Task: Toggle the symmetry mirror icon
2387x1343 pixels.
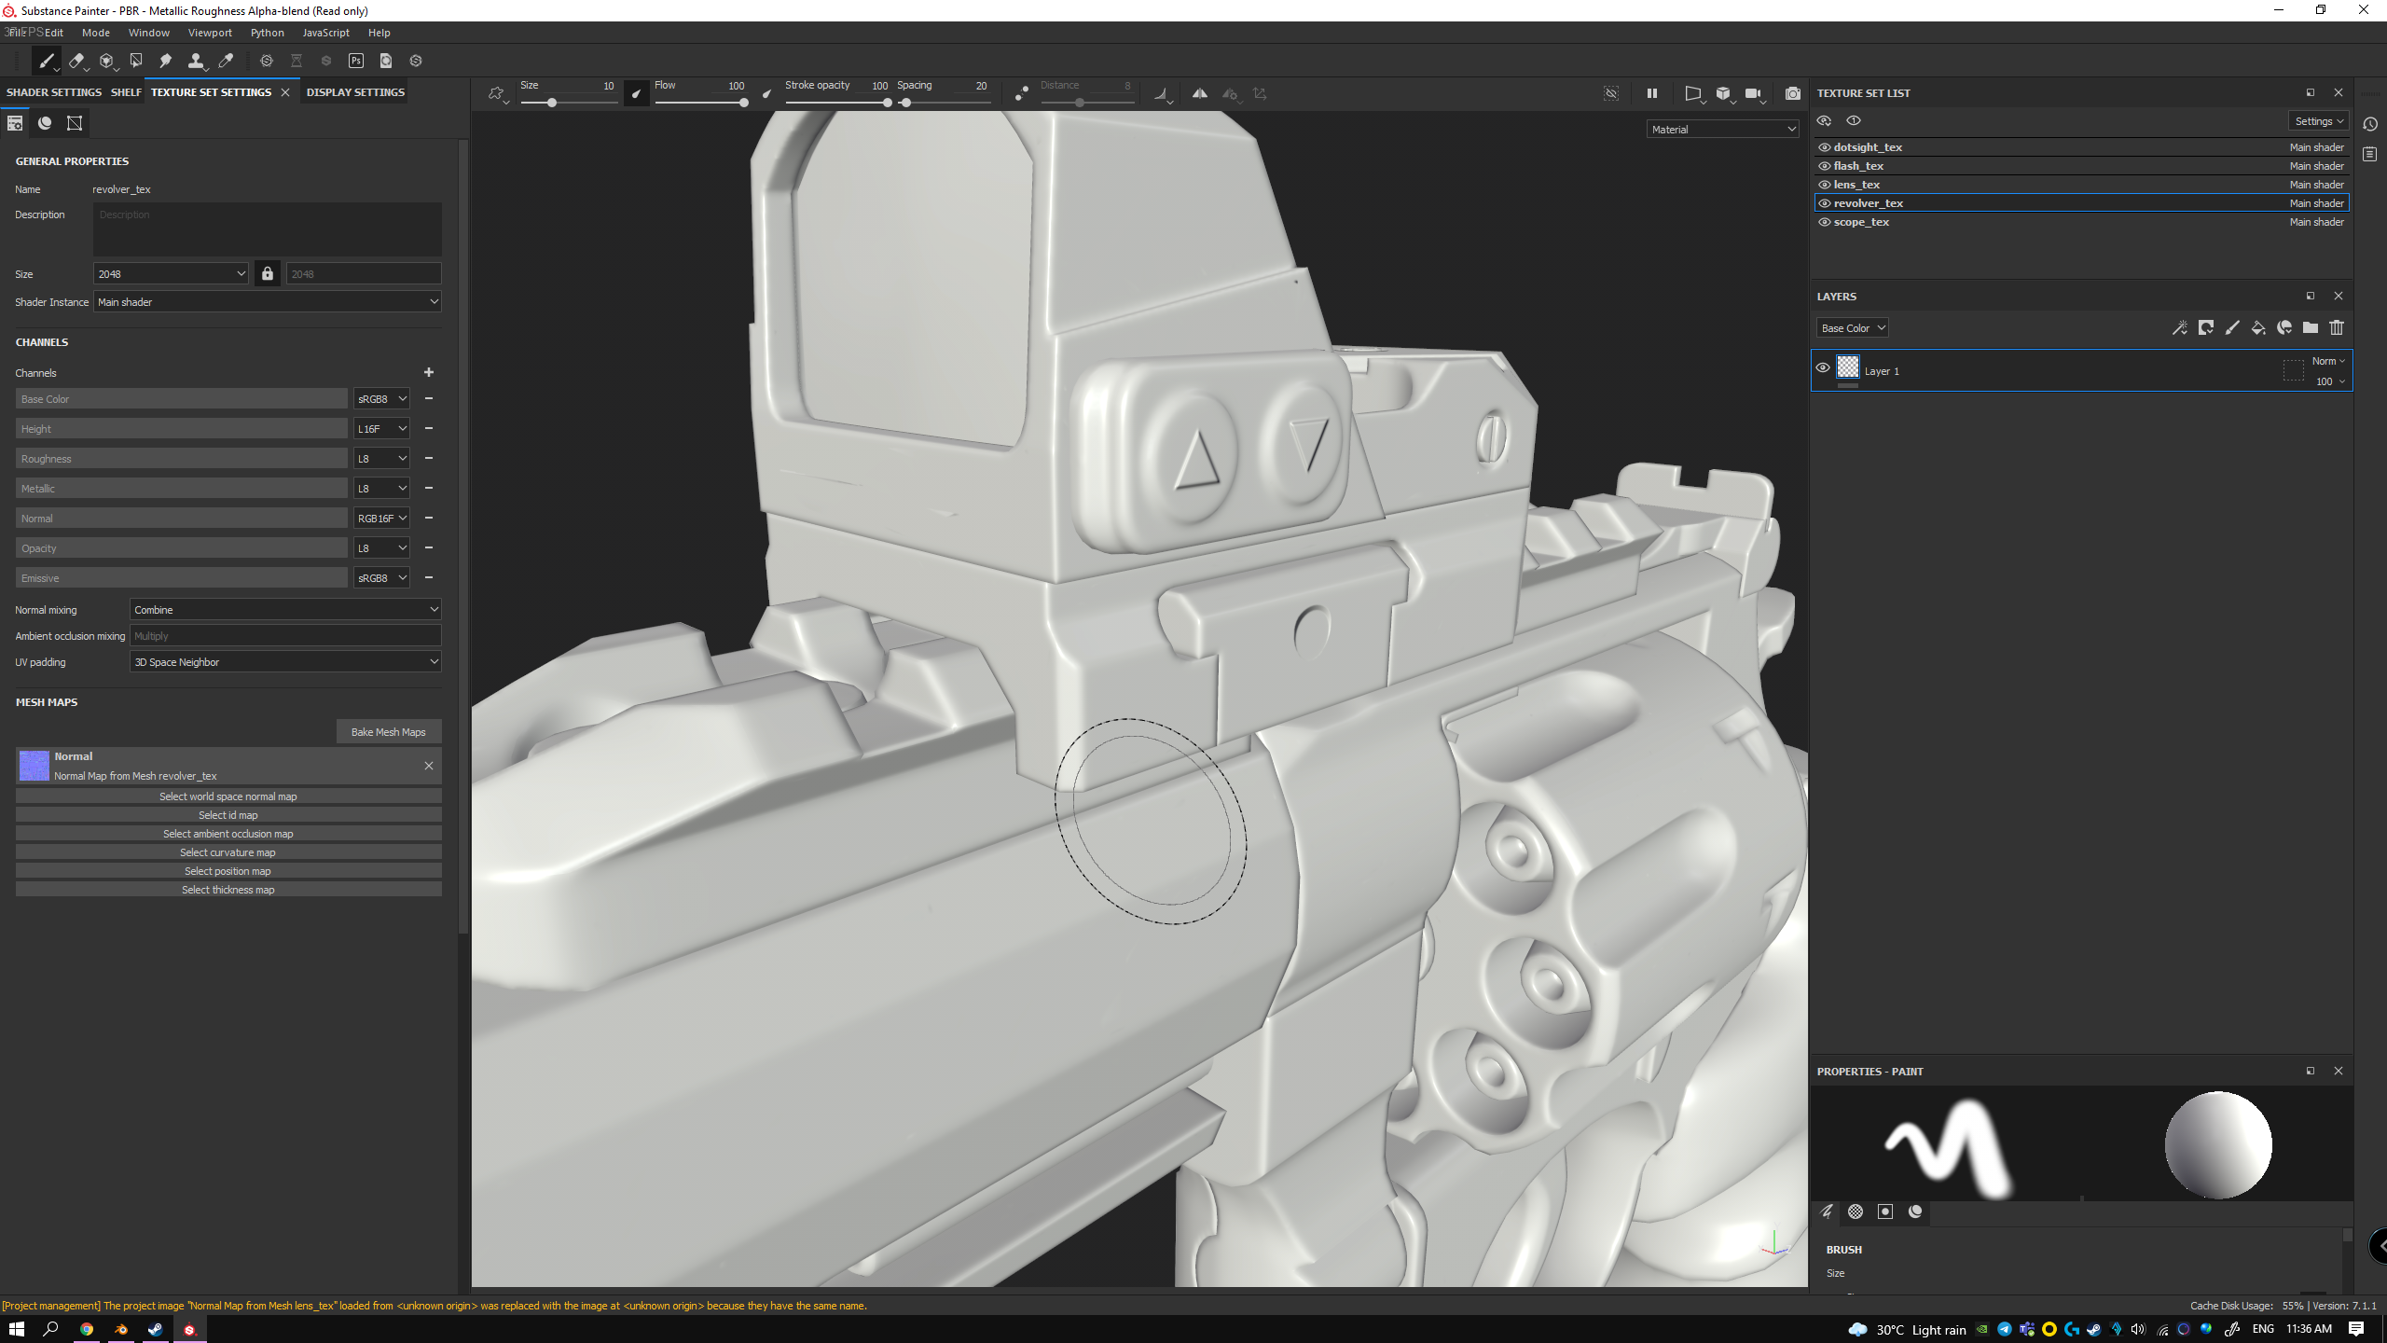Action: [1200, 93]
